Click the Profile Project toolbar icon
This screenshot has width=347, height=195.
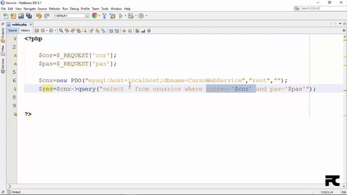[141, 16]
